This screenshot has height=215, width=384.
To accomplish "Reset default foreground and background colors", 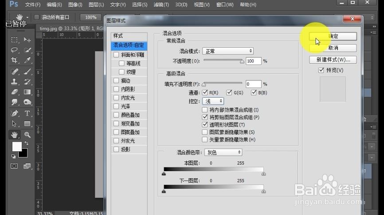I will (13, 156).
